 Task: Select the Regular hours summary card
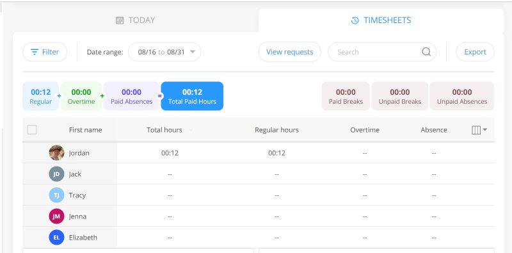40,96
